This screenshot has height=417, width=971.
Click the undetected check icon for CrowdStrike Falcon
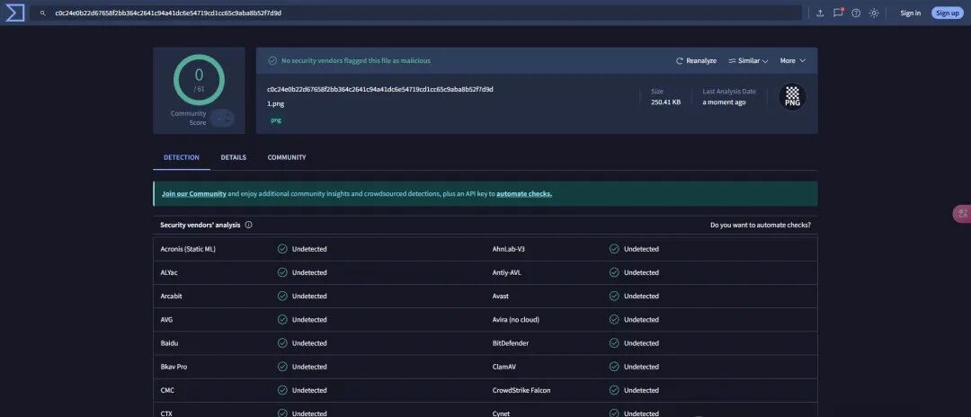click(614, 390)
